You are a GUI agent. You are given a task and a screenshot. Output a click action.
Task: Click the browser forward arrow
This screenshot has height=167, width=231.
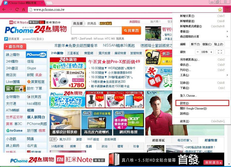coord(10,10)
